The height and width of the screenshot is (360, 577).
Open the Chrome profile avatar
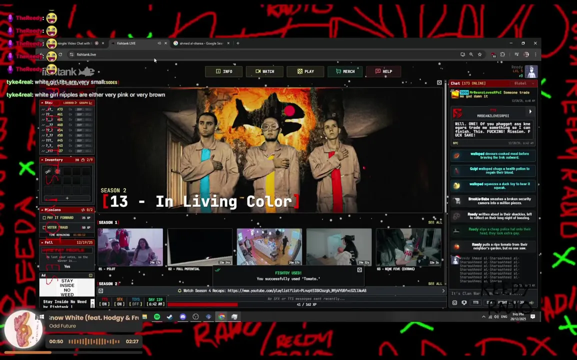[526, 54]
